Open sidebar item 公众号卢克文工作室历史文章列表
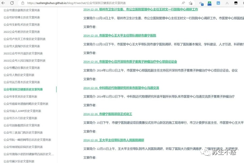 click(25, 39)
